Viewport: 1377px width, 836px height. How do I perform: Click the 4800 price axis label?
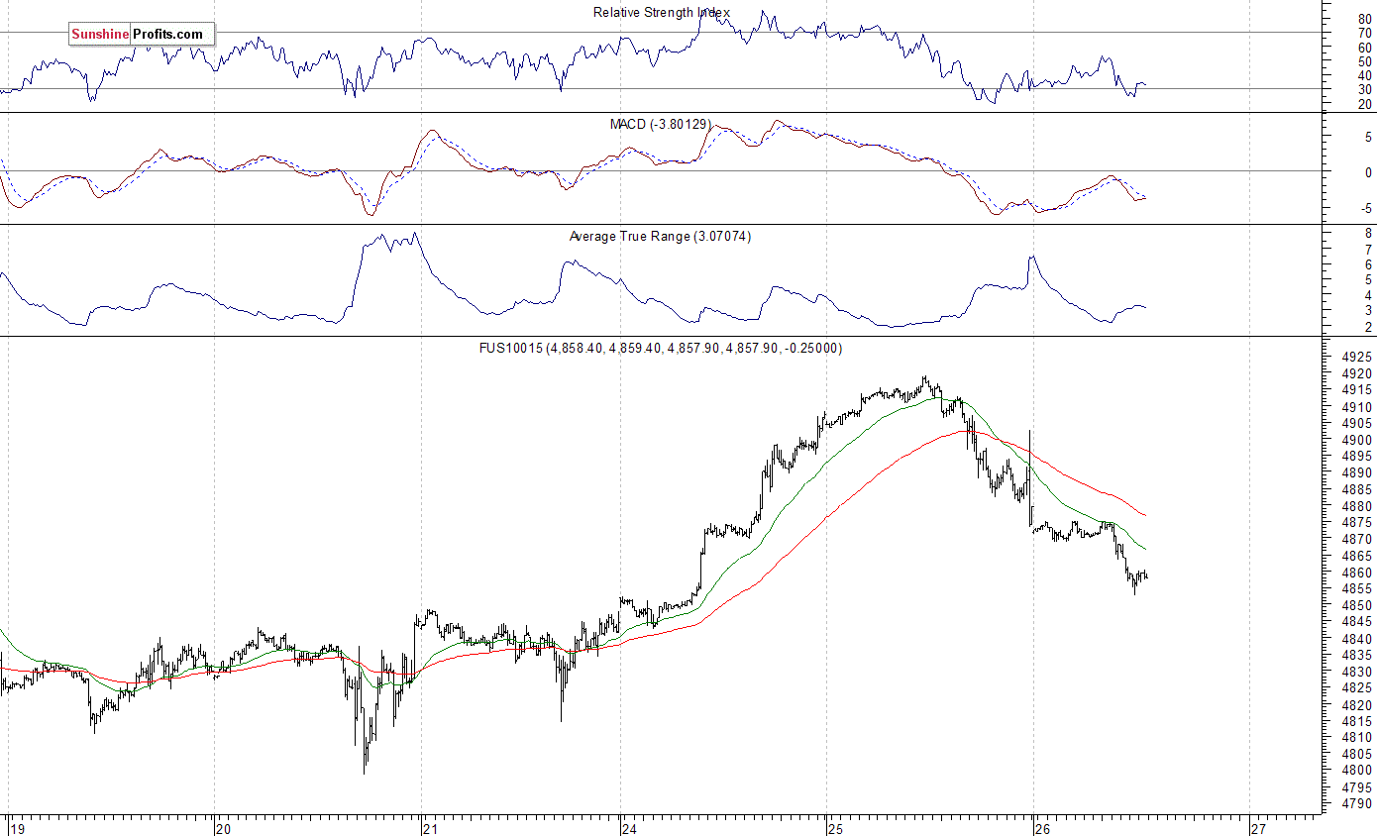(x=1355, y=770)
